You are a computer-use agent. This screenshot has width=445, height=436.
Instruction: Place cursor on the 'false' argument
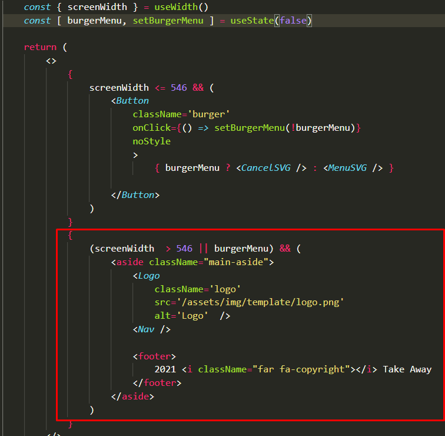pyautogui.click(x=293, y=21)
